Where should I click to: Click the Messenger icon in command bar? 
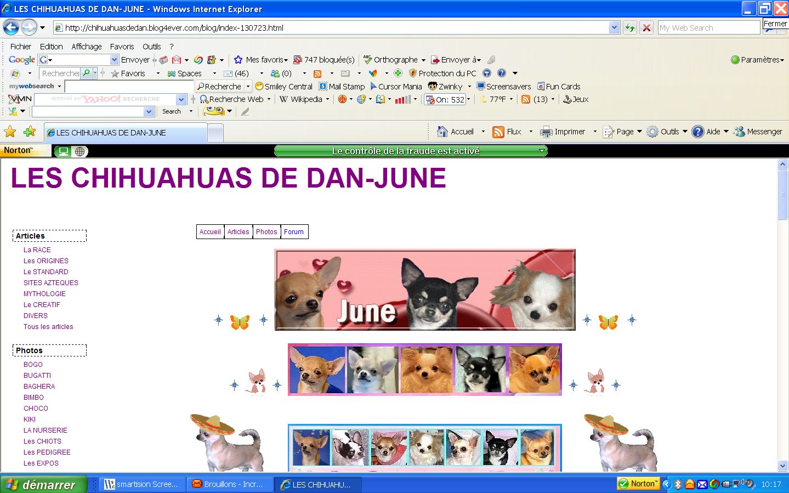[x=740, y=132]
